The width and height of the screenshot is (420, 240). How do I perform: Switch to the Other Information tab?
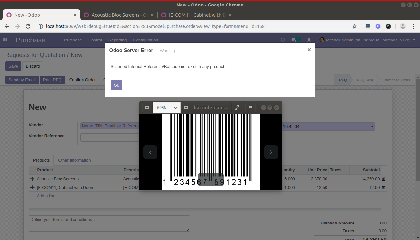click(74, 160)
